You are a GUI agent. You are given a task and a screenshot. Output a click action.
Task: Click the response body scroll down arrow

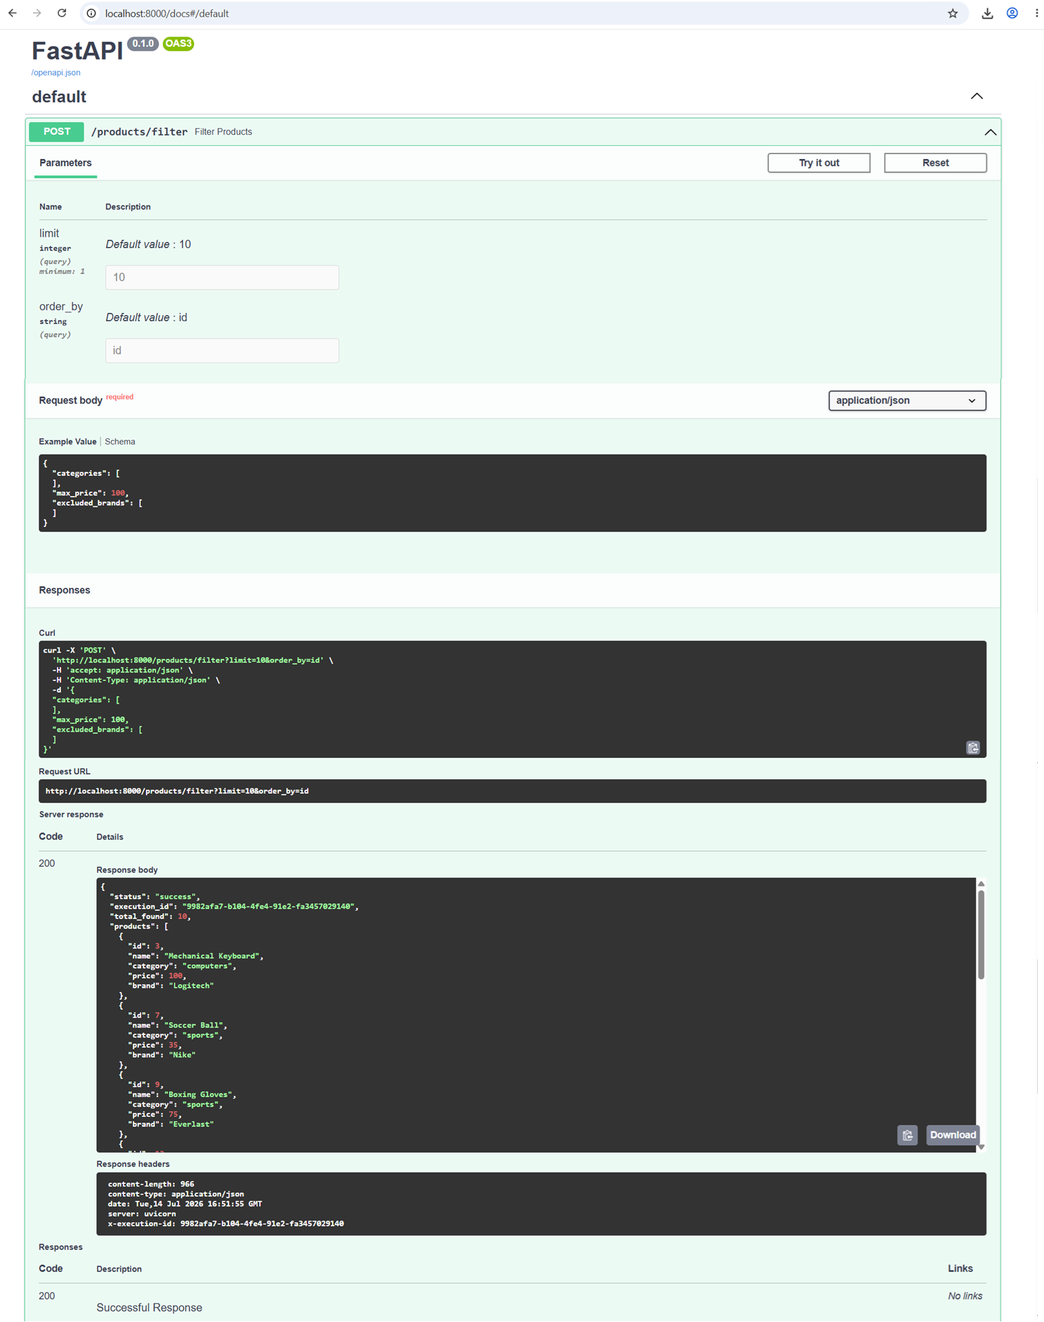pos(981,1147)
